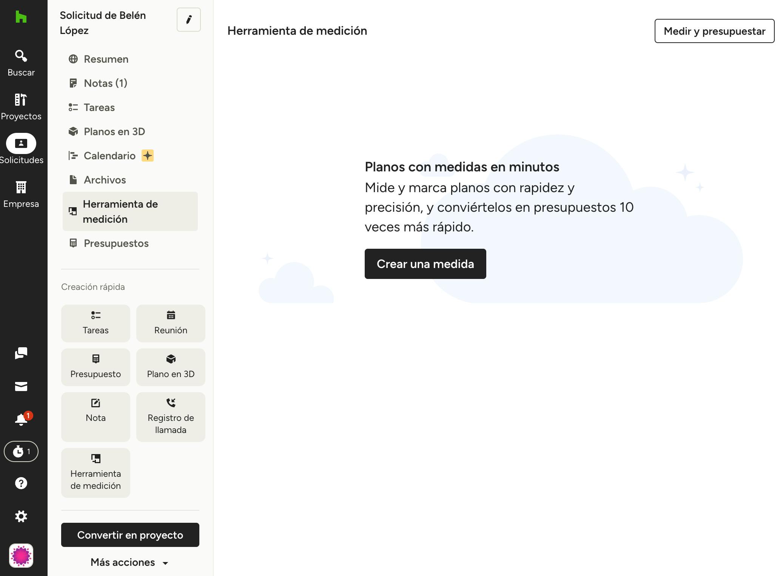Open the timer tracker pill
Screen dimensions: 780x576
click(x=21, y=451)
